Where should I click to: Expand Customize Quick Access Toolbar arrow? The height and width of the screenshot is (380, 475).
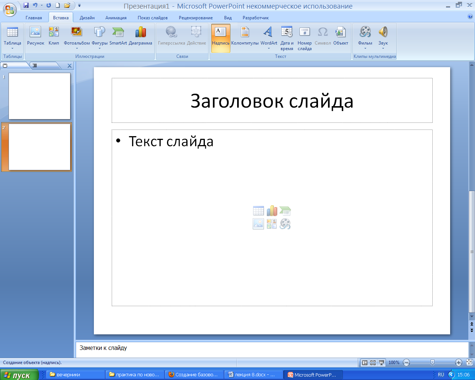(x=79, y=6)
